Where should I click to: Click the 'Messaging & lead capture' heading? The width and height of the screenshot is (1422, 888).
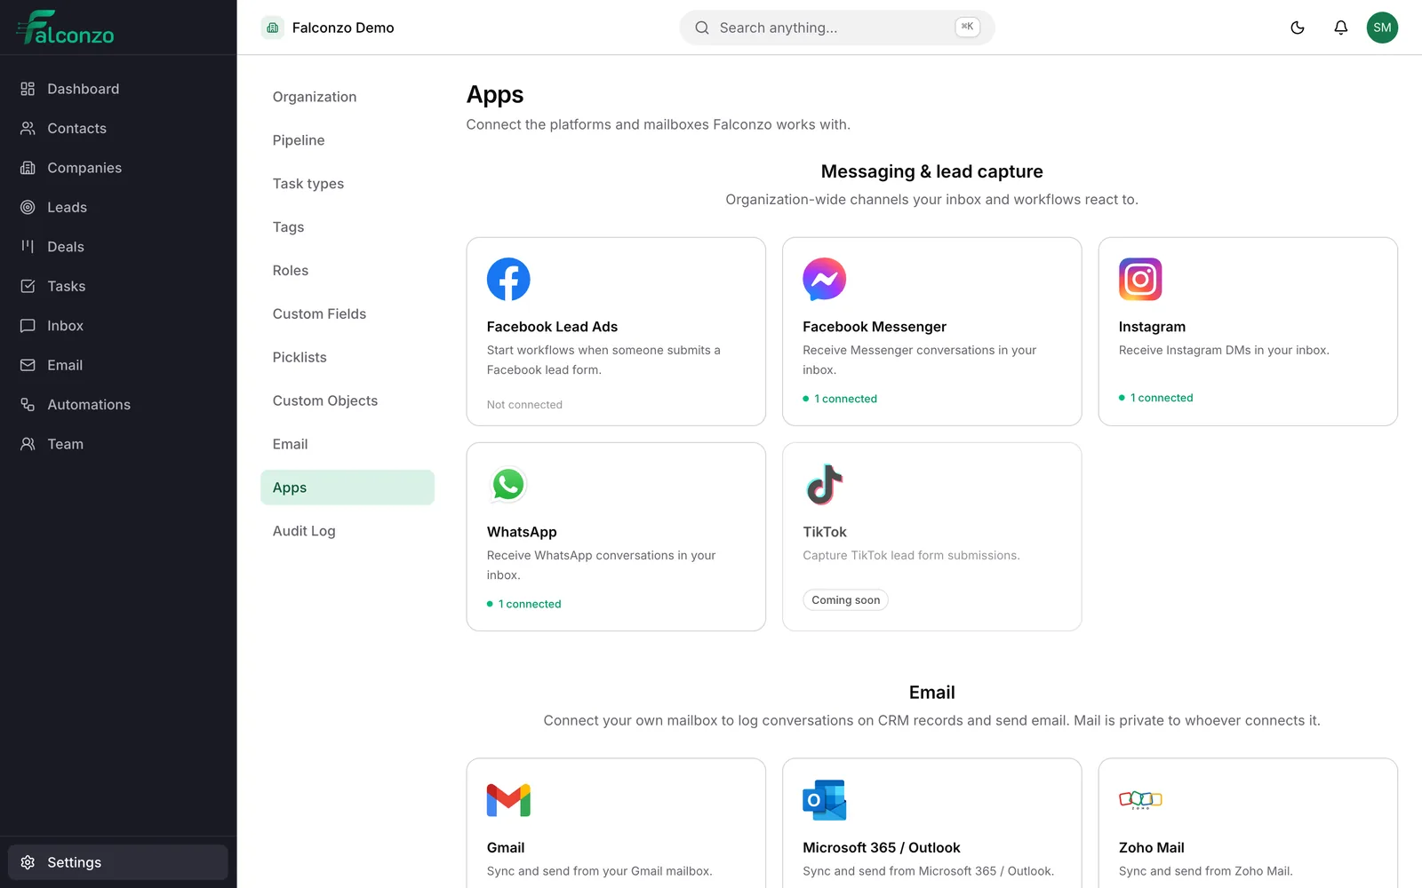931,171
